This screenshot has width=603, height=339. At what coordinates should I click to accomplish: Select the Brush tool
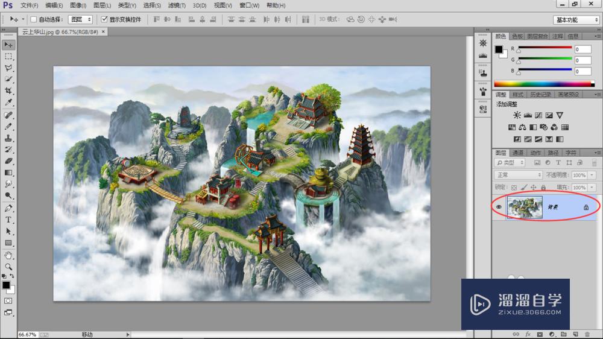click(x=8, y=127)
